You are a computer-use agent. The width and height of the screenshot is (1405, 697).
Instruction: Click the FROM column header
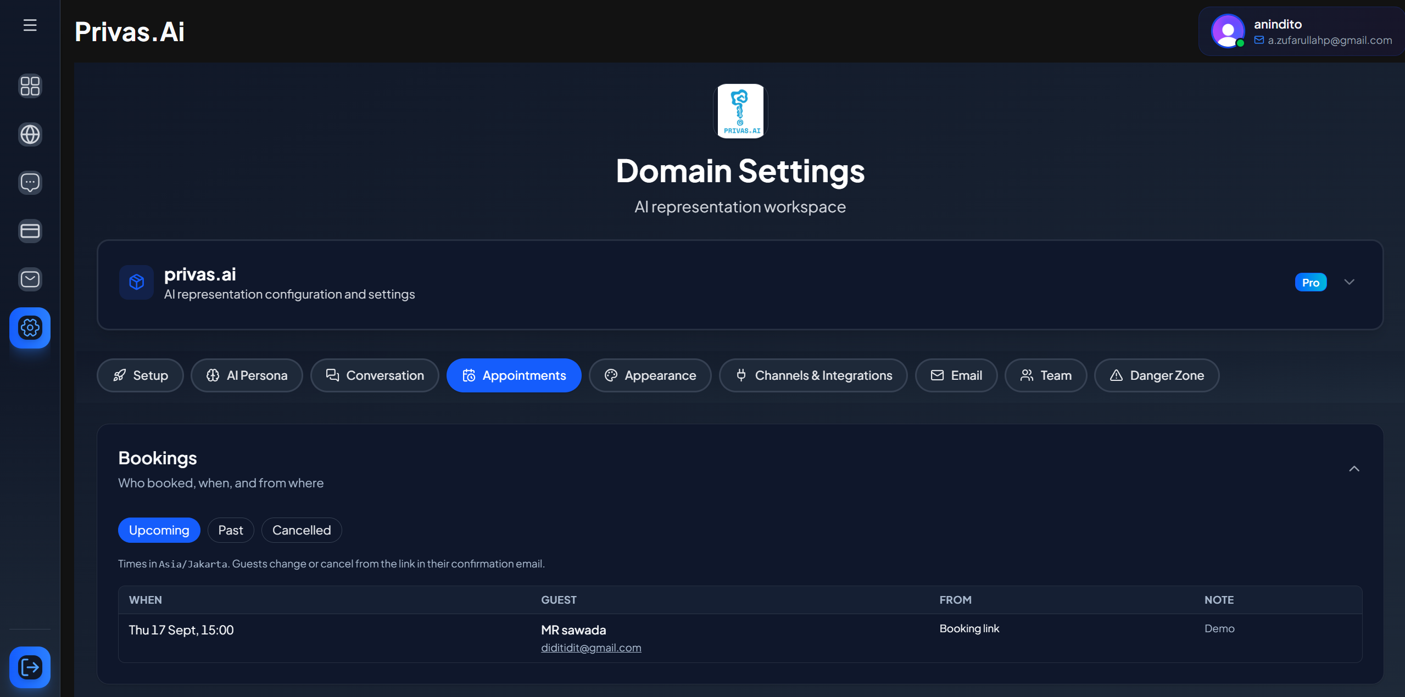pyautogui.click(x=955, y=600)
